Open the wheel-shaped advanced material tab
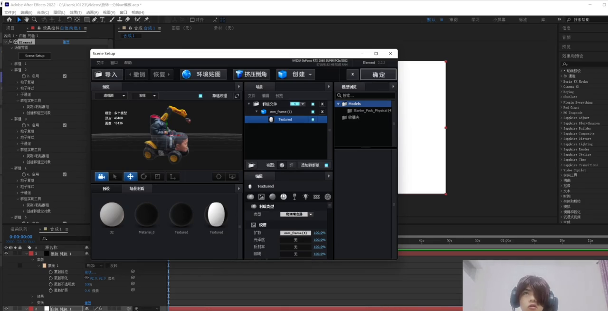This screenshot has height=311, width=608. (328, 197)
